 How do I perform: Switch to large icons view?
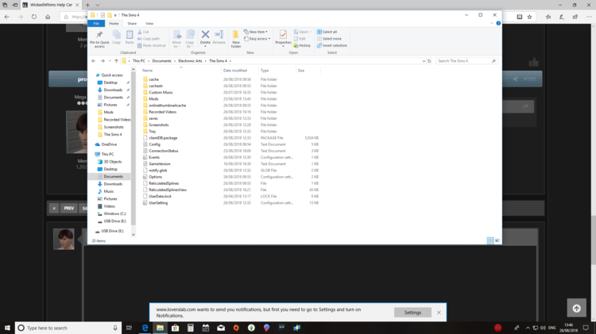(497, 240)
